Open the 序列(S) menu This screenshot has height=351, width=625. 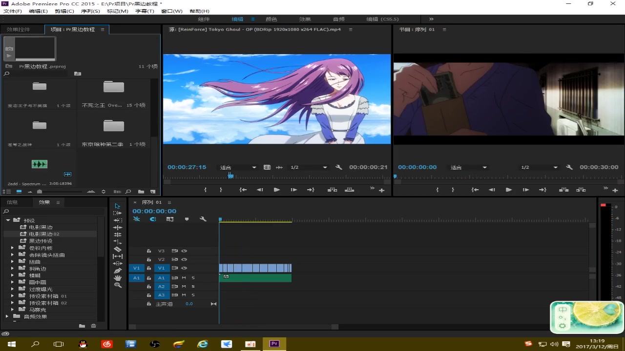[90, 11]
